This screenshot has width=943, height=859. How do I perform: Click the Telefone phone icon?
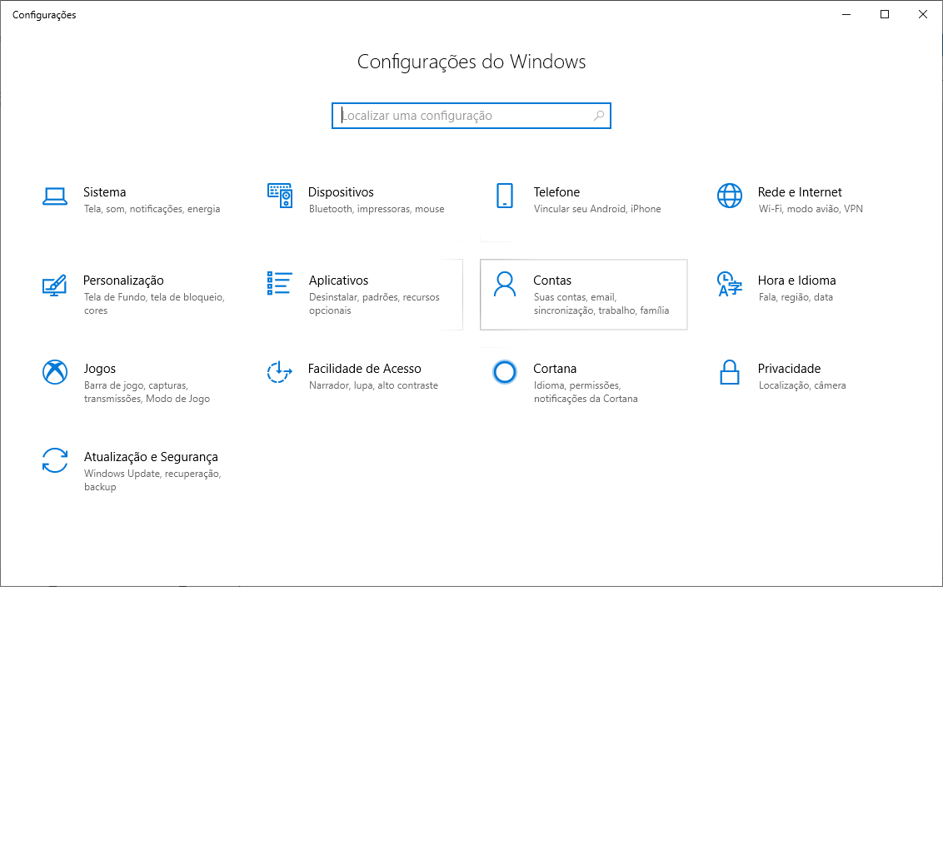(x=505, y=196)
